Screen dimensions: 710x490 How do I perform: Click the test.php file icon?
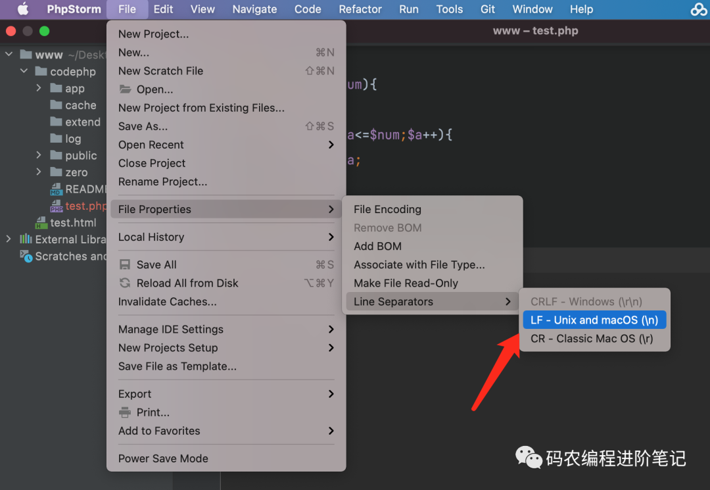(56, 206)
